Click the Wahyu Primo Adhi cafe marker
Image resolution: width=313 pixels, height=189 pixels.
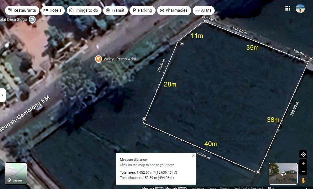(98, 59)
